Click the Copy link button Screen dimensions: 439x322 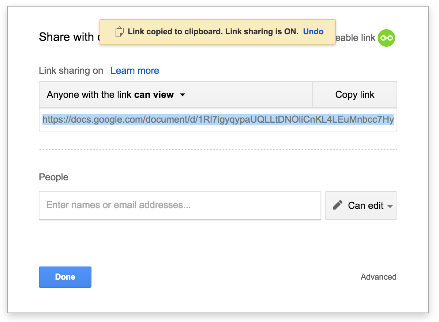click(355, 95)
